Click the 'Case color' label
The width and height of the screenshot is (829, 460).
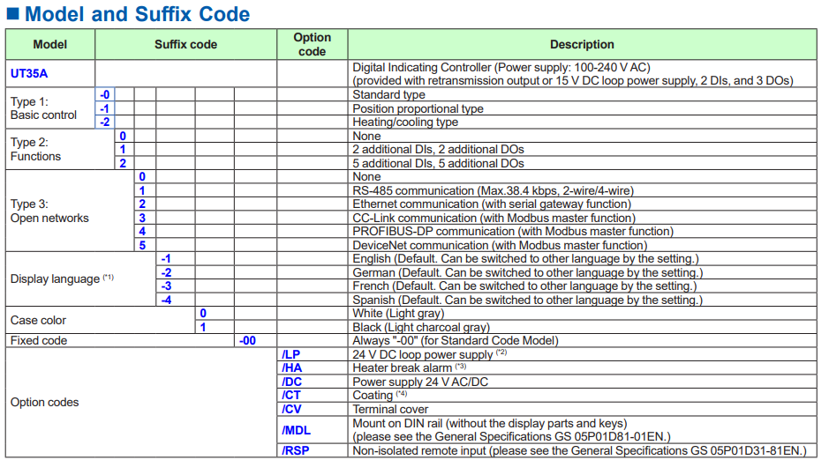(38, 320)
